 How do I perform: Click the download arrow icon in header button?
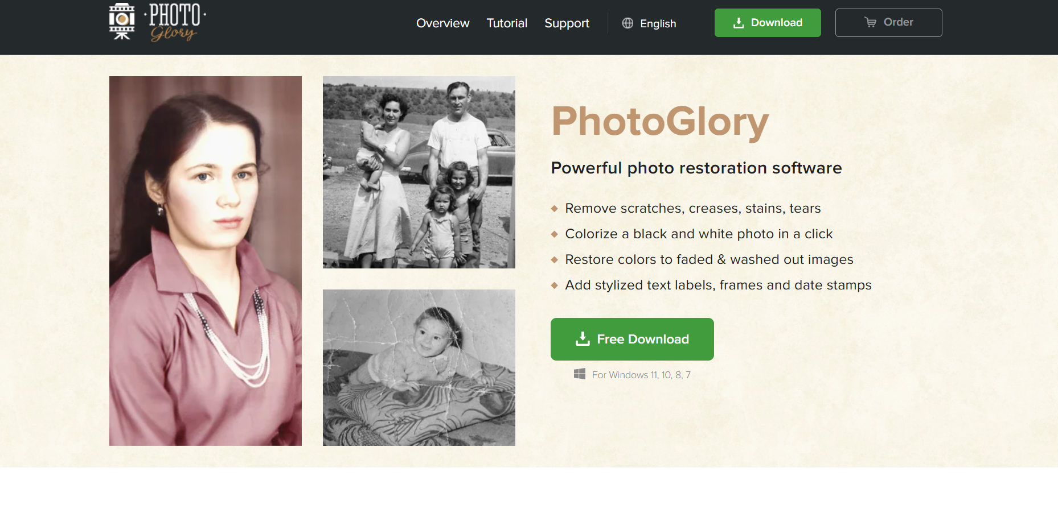coord(739,23)
